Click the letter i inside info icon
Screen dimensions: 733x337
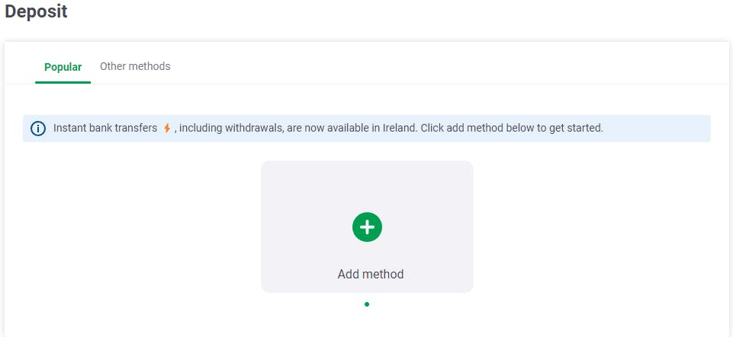click(38, 129)
